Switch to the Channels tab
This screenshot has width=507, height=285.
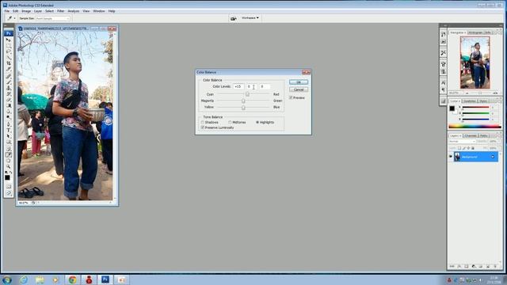point(471,135)
